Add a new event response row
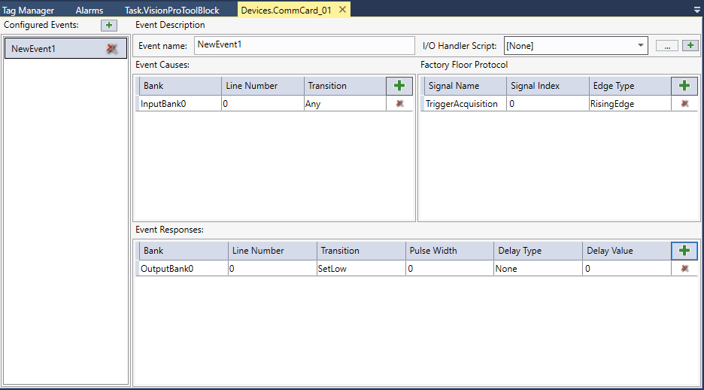Viewport: 704px width, 390px height. pyautogui.click(x=684, y=251)
